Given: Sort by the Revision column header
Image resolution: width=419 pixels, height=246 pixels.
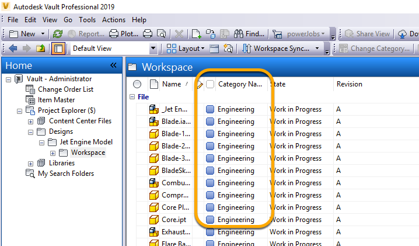Looking at the screenshot, I should coord(350,84).
